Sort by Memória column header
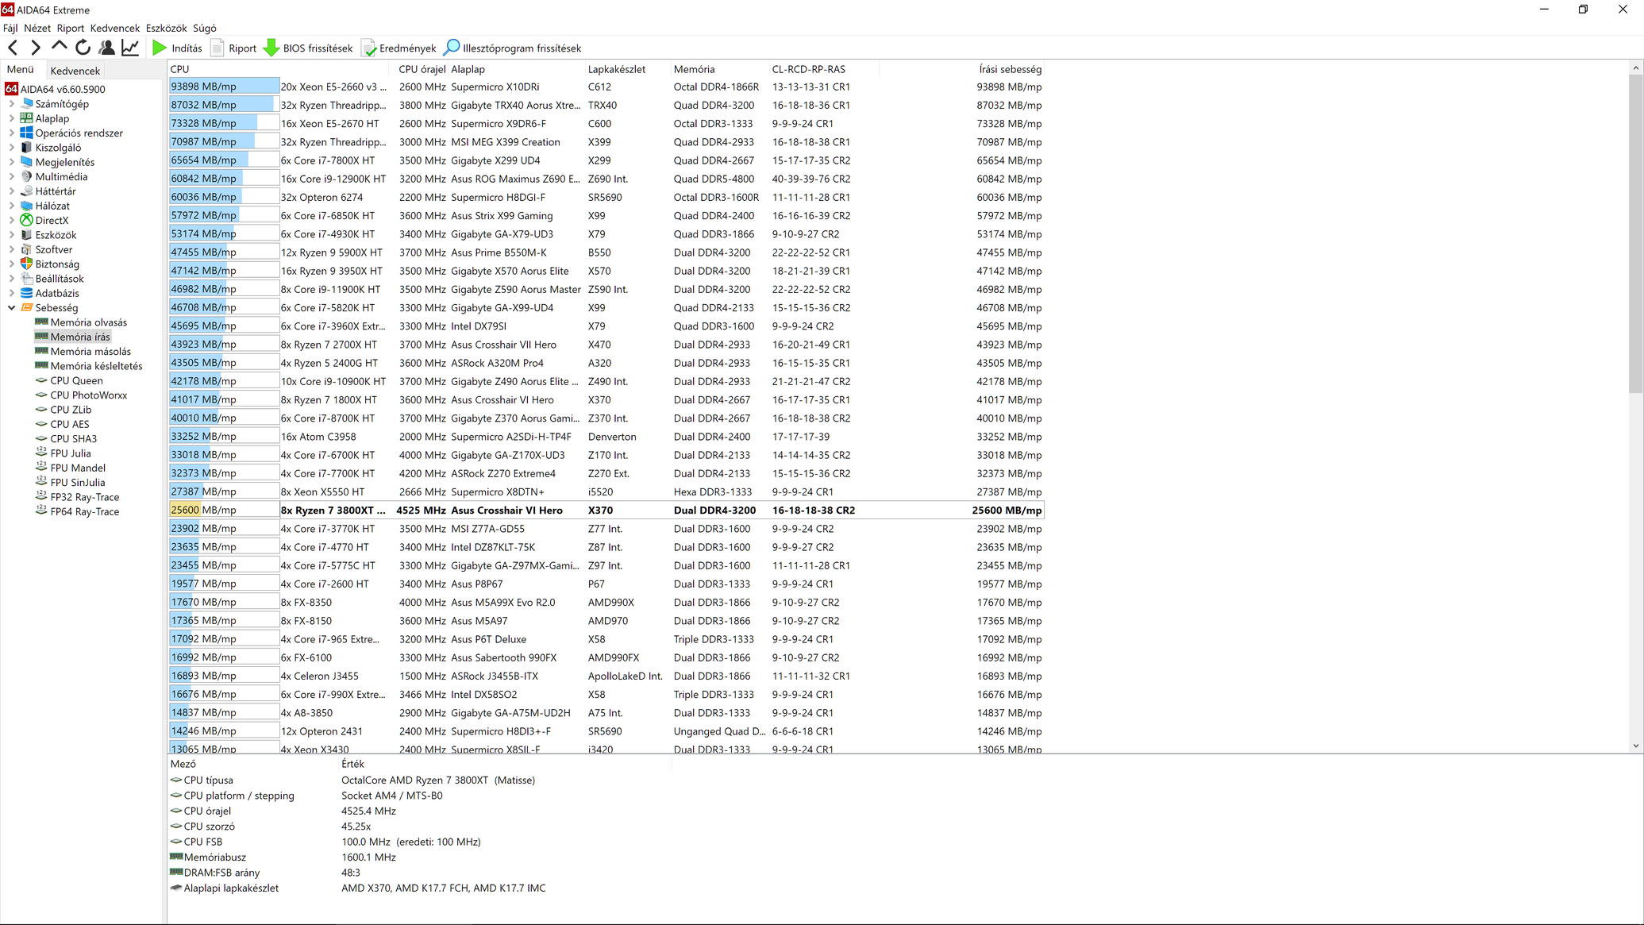 pyautogui.click(x=720, y=70)
